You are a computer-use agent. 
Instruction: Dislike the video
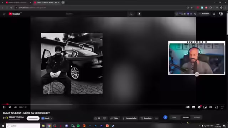pyautogui.click(x=104, y=118)
